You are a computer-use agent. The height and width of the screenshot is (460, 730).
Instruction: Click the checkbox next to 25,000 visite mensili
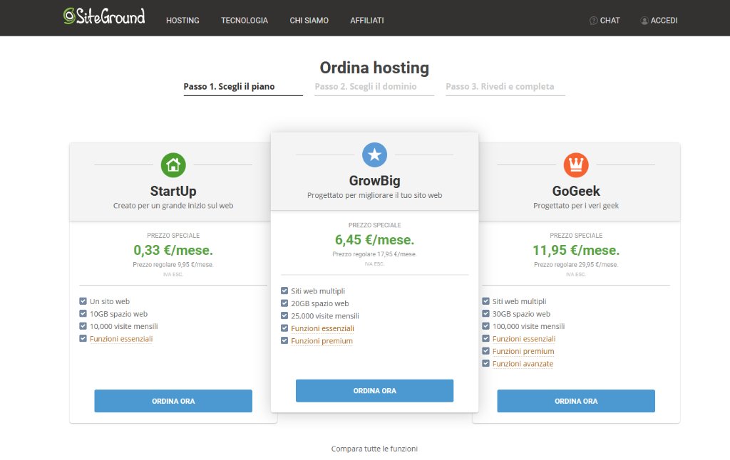(x=284, y=315)
